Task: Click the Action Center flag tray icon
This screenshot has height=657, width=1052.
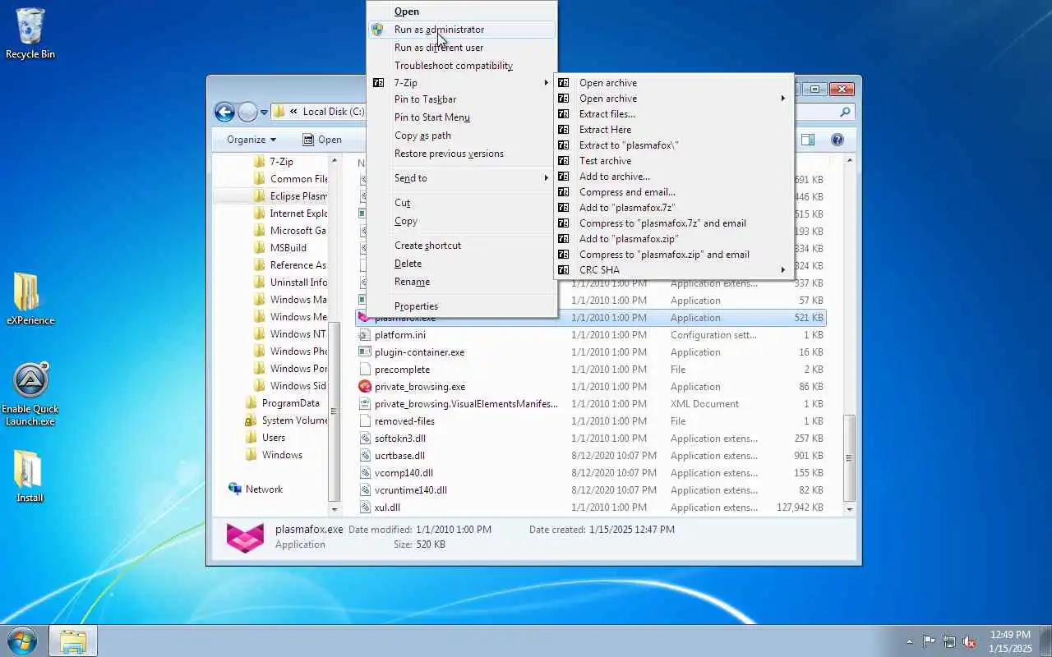Action: (x=929, y=641)
